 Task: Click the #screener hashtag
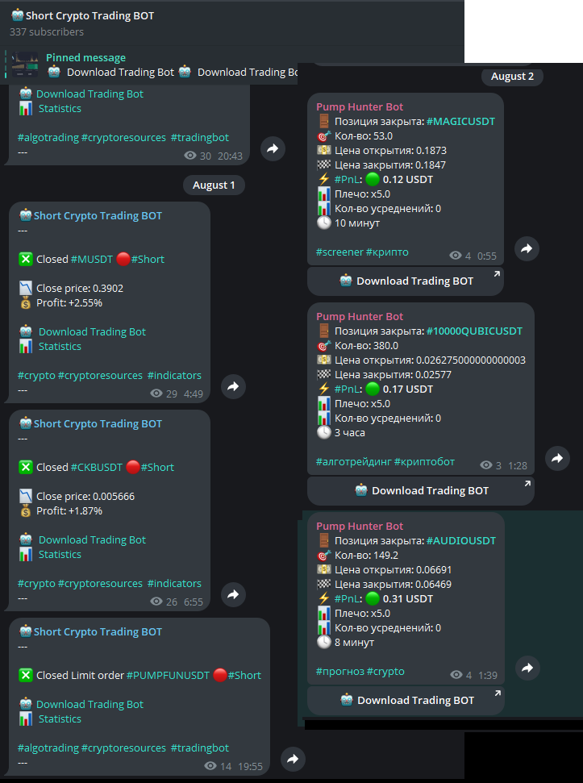tap(340, 252)
